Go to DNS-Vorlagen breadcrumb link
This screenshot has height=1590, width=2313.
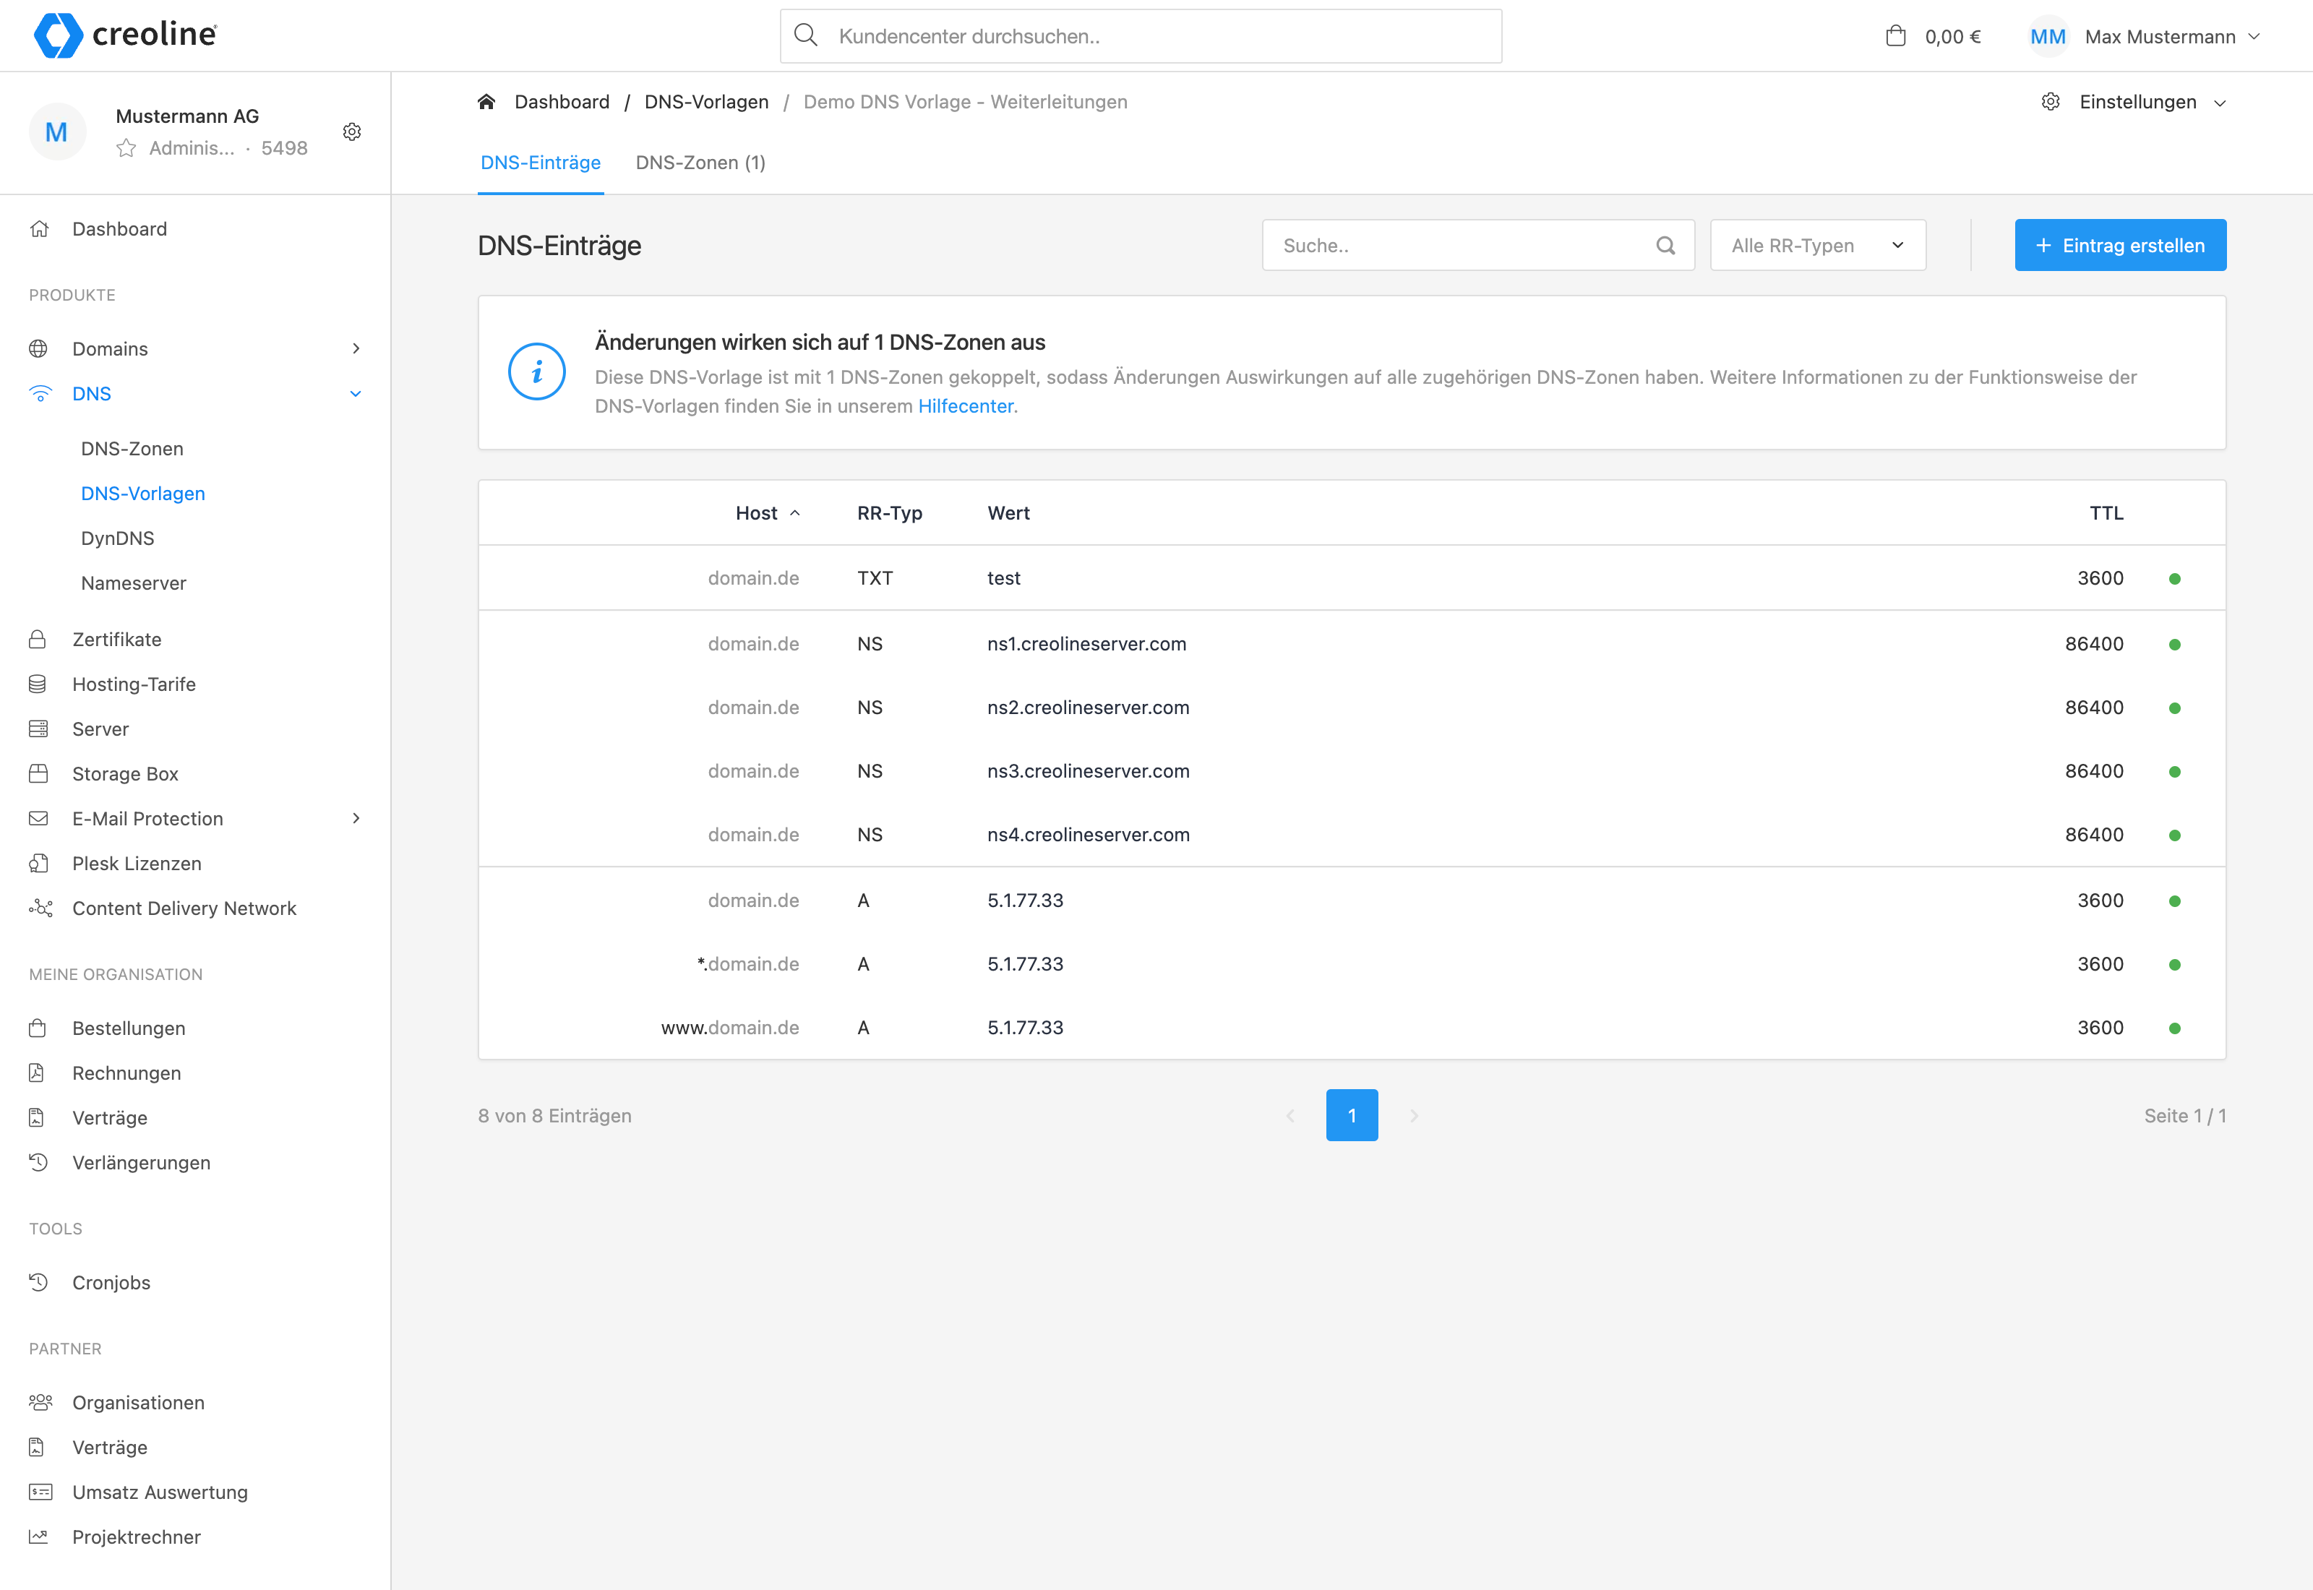706,102
